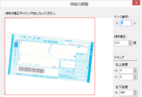The image size is (142, 97).
Task: Click the blue 元払 label in preview
Action: pos(16,45)
